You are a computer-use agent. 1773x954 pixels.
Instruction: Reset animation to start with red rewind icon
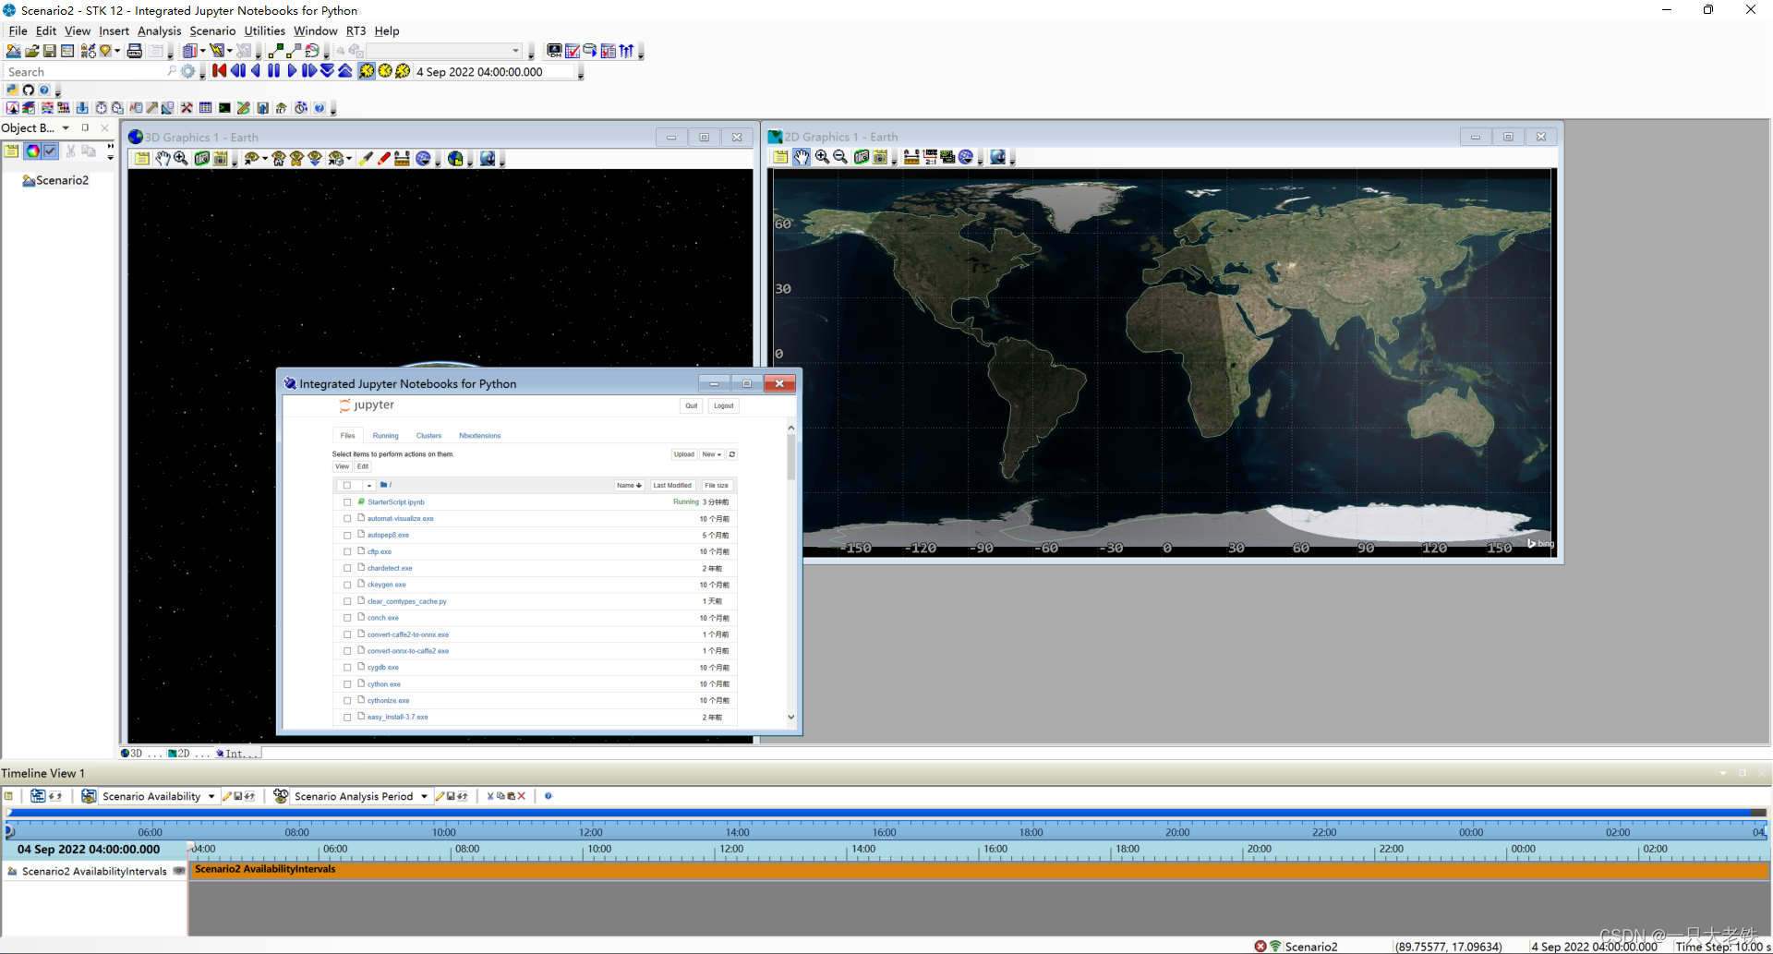(220, 71)
